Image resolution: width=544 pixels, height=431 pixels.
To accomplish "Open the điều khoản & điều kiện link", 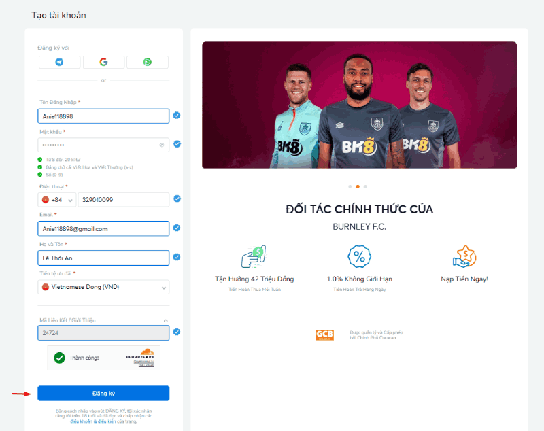I will click(93, 421).
